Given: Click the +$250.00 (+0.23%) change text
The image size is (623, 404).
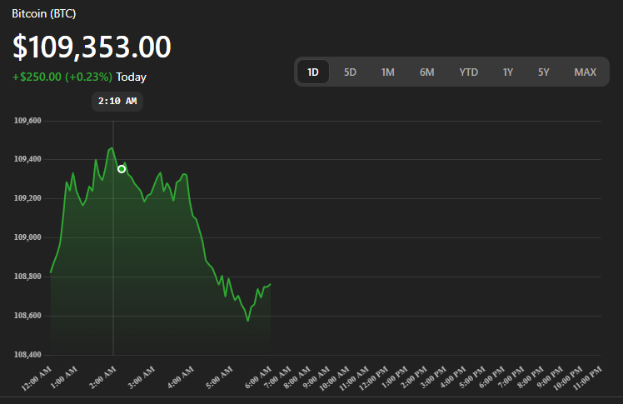Looking at the screenshot, I should tap(62, 77).
